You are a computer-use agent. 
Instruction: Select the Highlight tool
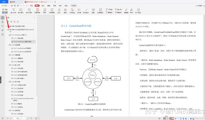(x=65, y=11)
